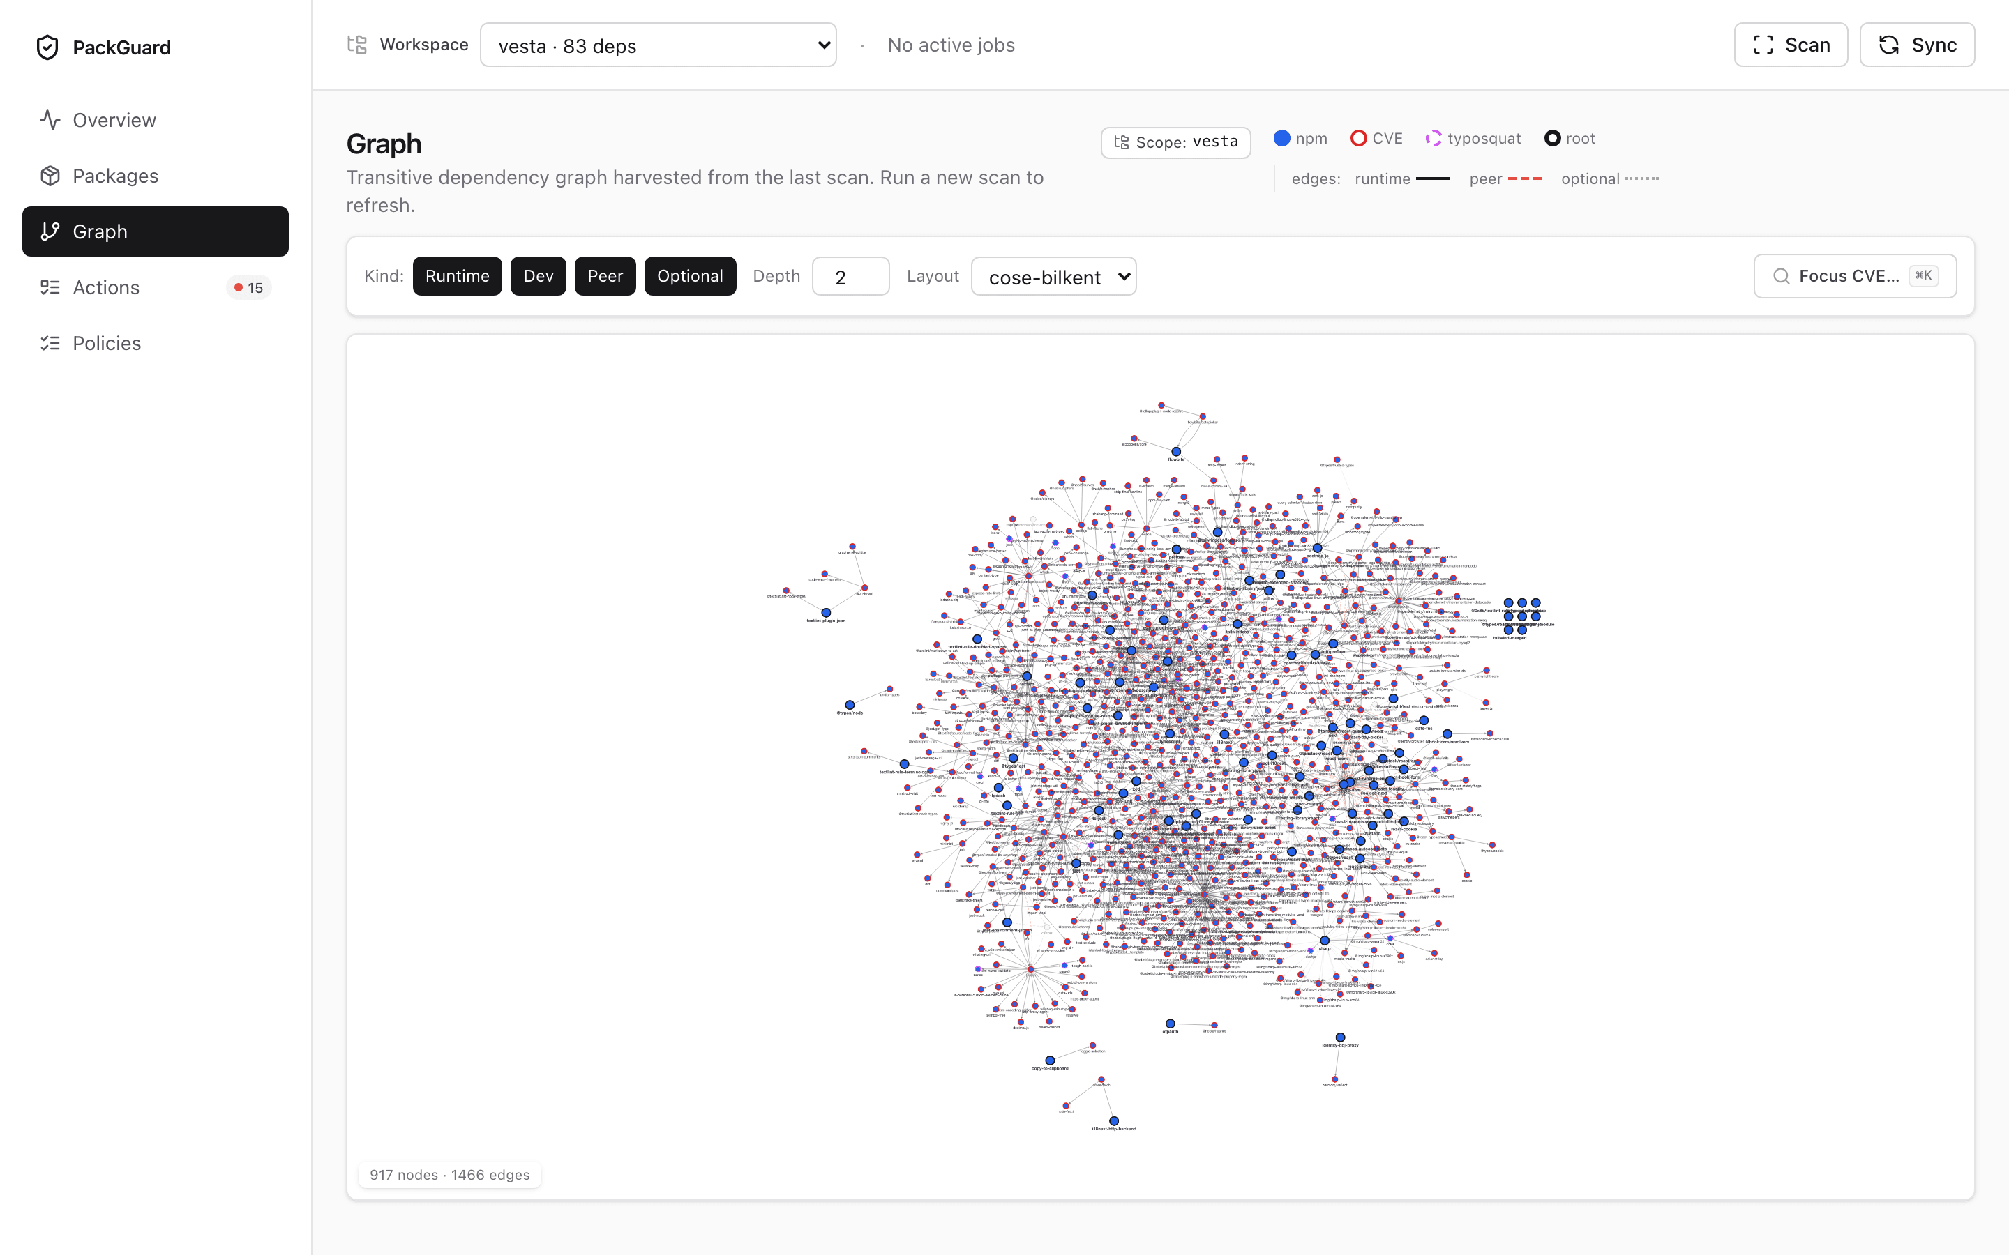Open the Focus CVE search box
This screenshot has height=1255, width=2009.
pos(1855,276)
